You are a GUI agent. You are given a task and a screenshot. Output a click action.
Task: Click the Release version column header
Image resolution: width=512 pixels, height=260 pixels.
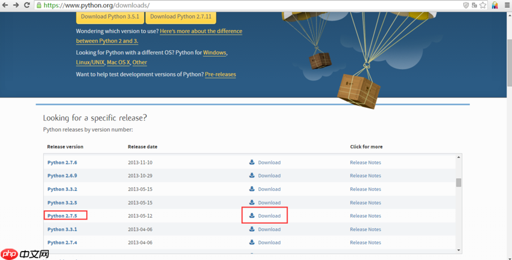click(65, 147)
